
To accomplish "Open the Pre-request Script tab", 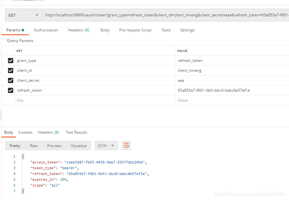I will point(135,30).
